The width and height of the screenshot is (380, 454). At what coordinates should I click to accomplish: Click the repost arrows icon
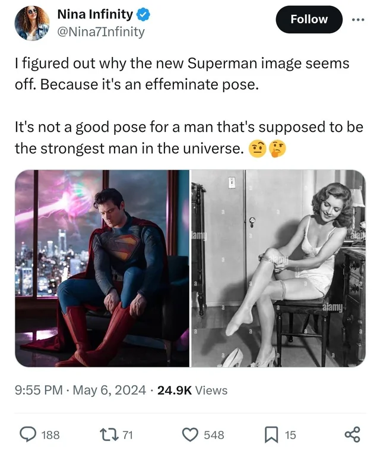click(109, 434)
